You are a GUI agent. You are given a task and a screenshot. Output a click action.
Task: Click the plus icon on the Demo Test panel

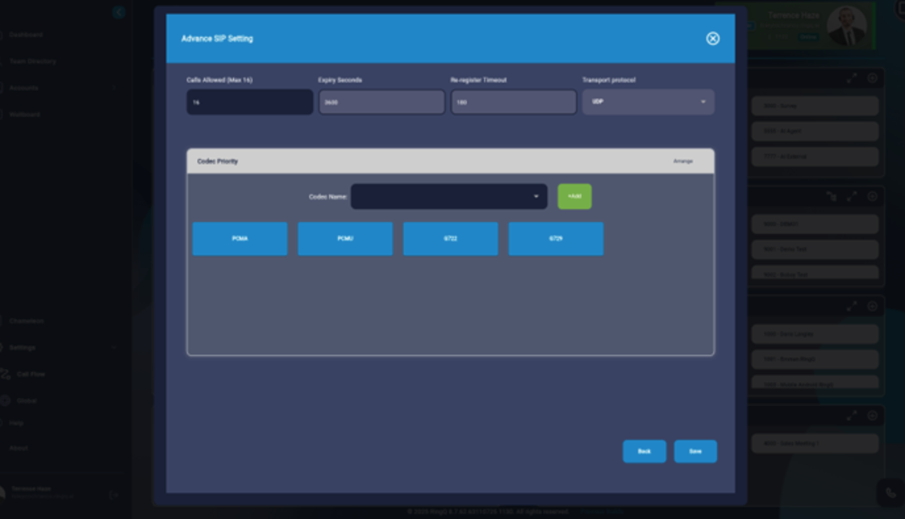click(x=872, y=195)
